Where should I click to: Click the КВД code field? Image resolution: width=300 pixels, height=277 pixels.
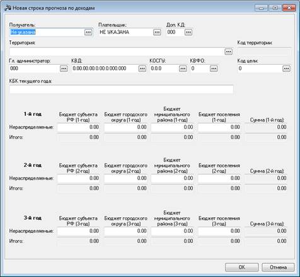105,69
